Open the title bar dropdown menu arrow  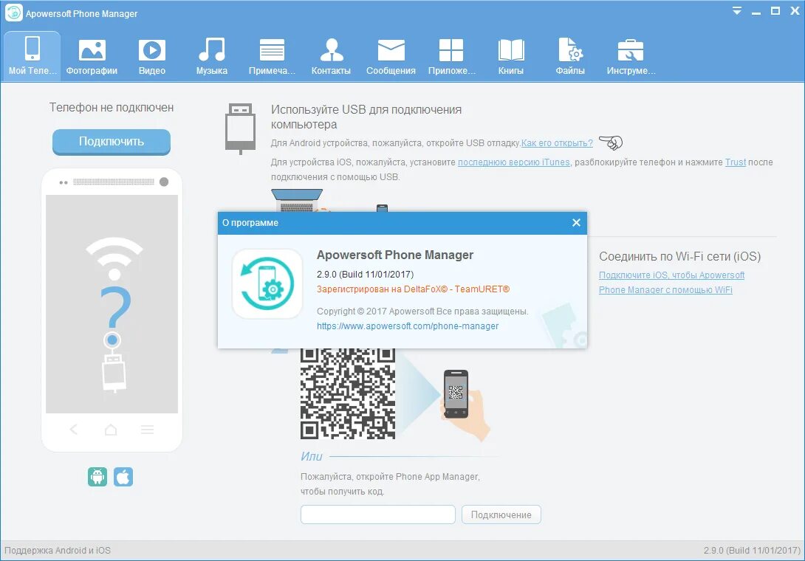pos(737,11)
